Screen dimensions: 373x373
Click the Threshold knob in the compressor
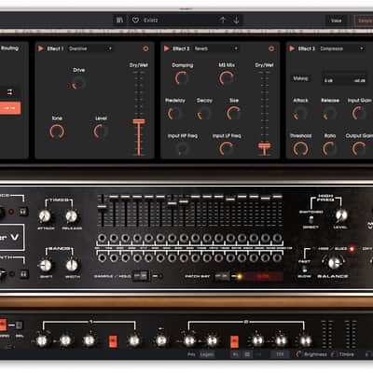300,148
